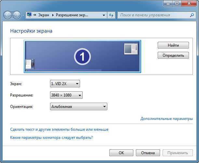
Task: Open the Экран dropdown showing VID 2X
Action: click(65, 84)
